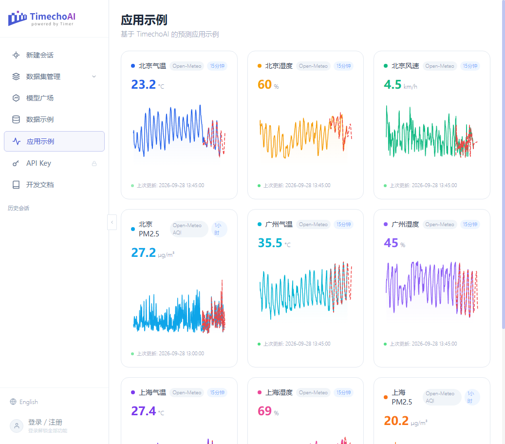Click the Open-Meteo AQI tag on 北京 PM2.5

(x=189, y=229)
